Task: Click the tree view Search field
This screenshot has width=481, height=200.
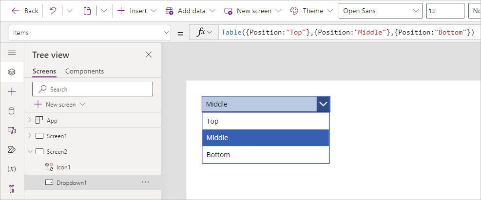Action: pos(93,89)
